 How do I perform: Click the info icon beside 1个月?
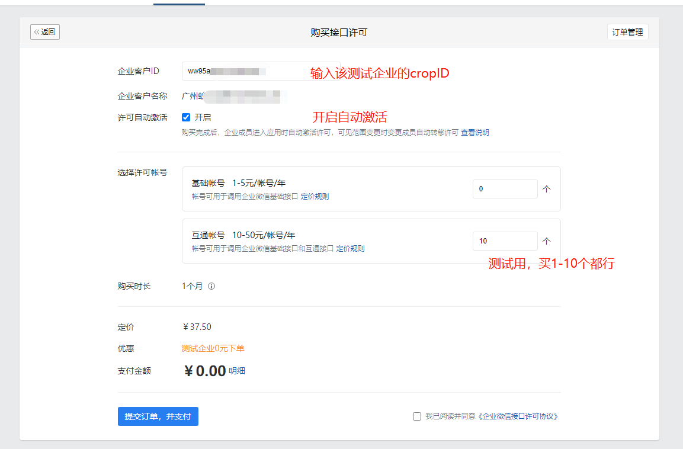point(211,286)
